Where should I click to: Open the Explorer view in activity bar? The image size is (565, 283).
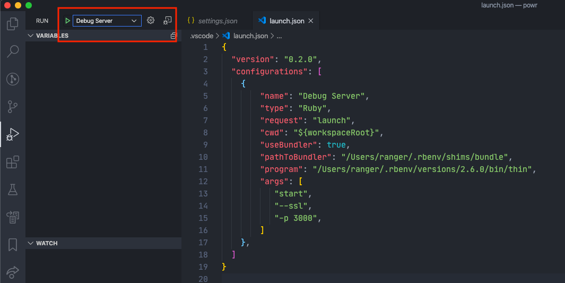click(x=12, y=24)
